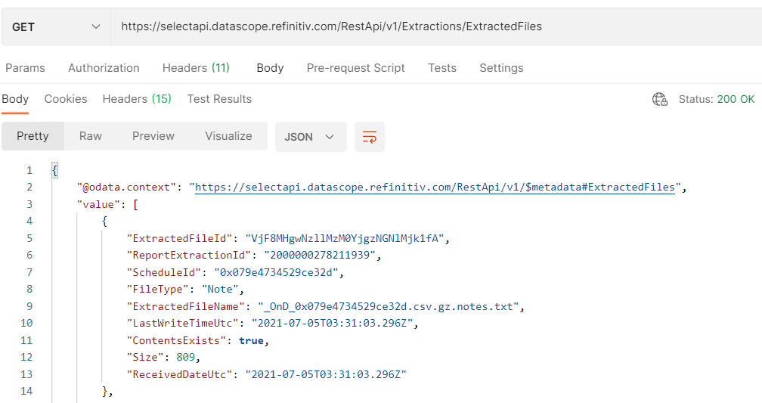Switch to Preview response view

153,136
